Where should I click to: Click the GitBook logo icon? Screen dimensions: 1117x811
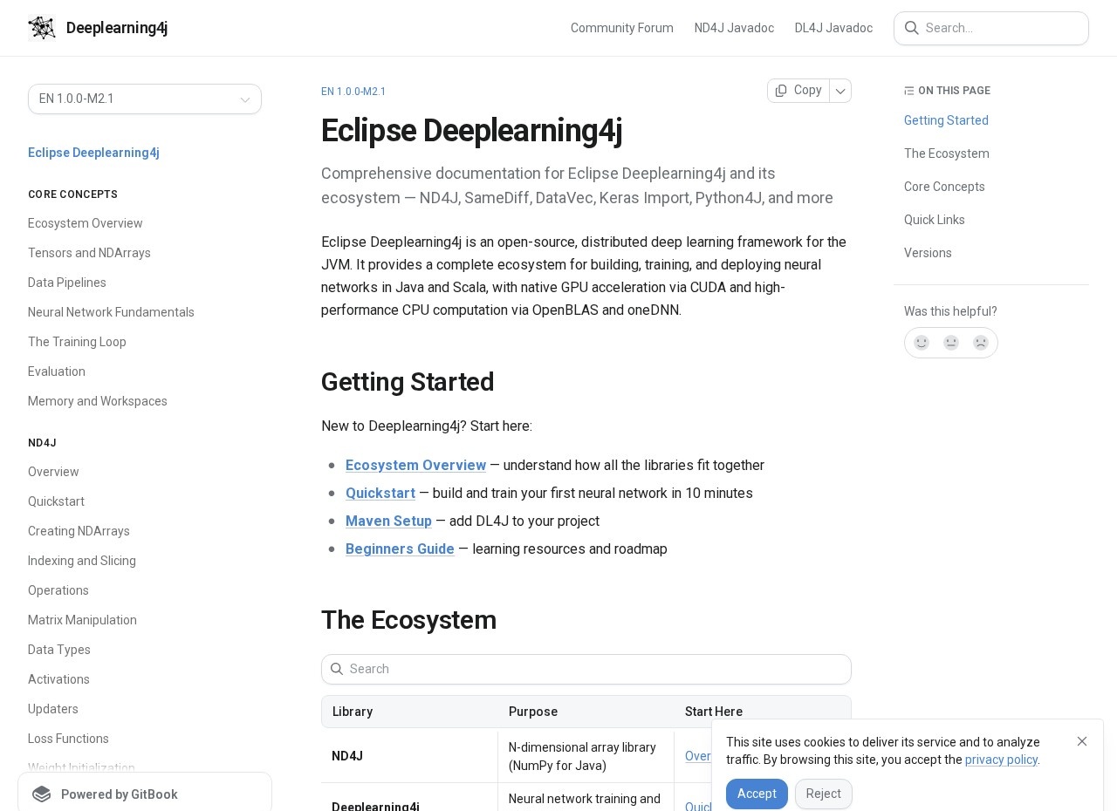tap(42, 794)
